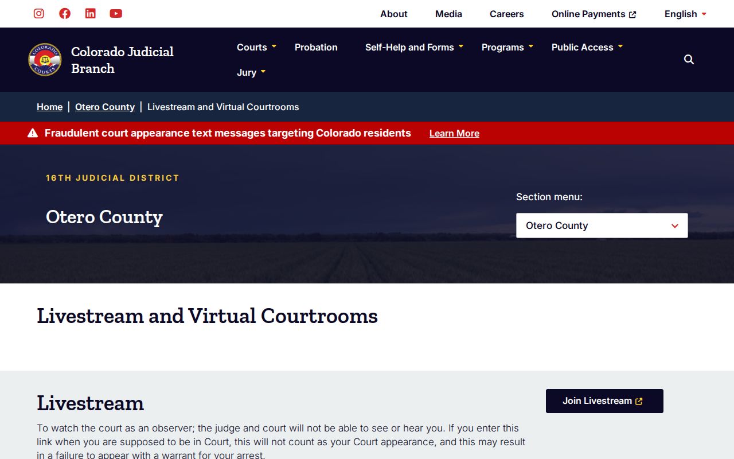Expand the Programs menu
The height and width of the screenshot is (459, 734).
coord(507,47)
